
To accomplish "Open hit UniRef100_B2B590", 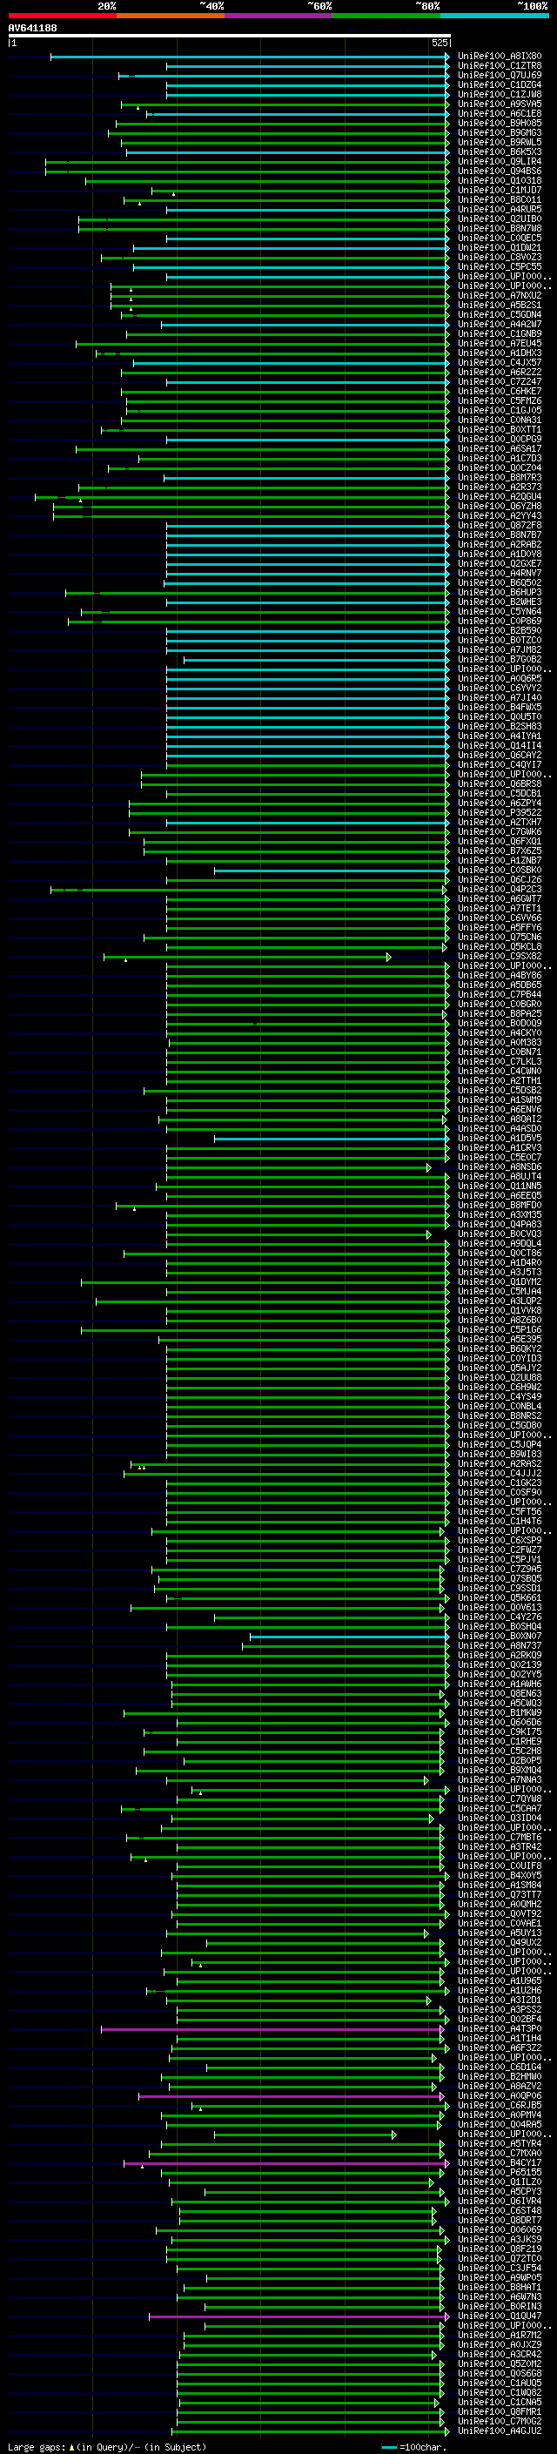I will [x=500, y=630].
